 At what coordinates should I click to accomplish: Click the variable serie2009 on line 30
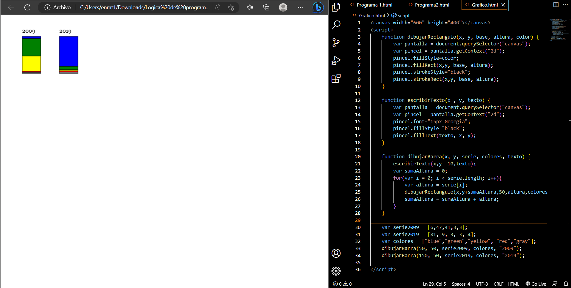406,227
